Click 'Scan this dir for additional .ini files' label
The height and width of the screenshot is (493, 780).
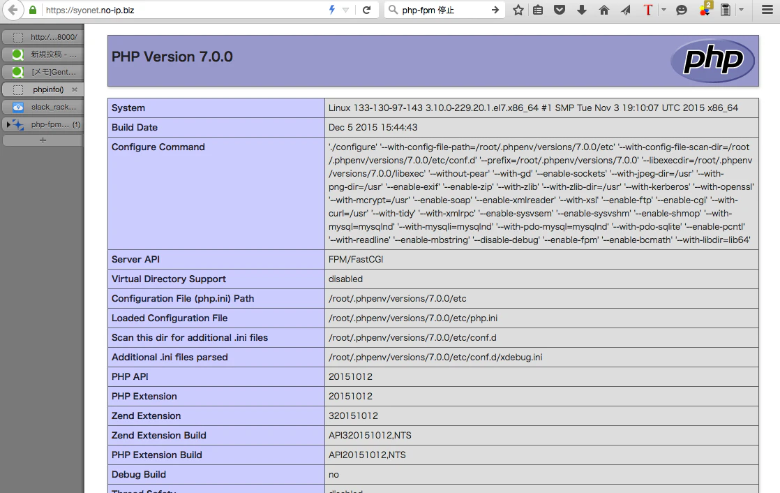pos(190,338)
